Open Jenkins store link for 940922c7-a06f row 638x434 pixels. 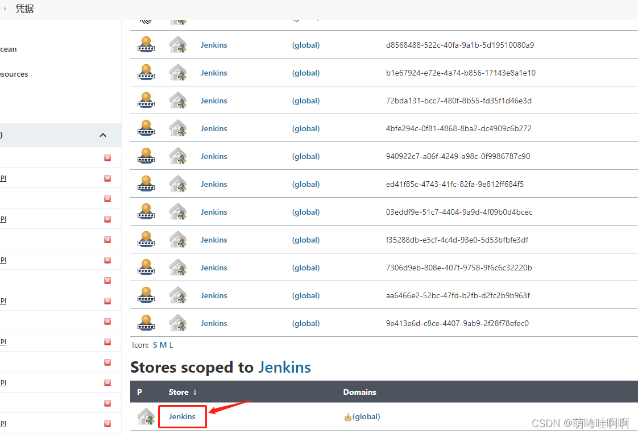(x=214, y=156)
